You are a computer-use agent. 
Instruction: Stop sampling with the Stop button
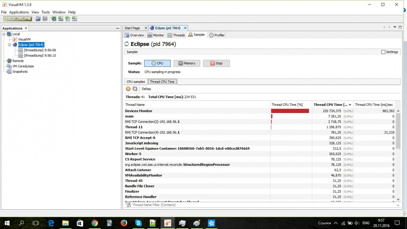point(216,63)
